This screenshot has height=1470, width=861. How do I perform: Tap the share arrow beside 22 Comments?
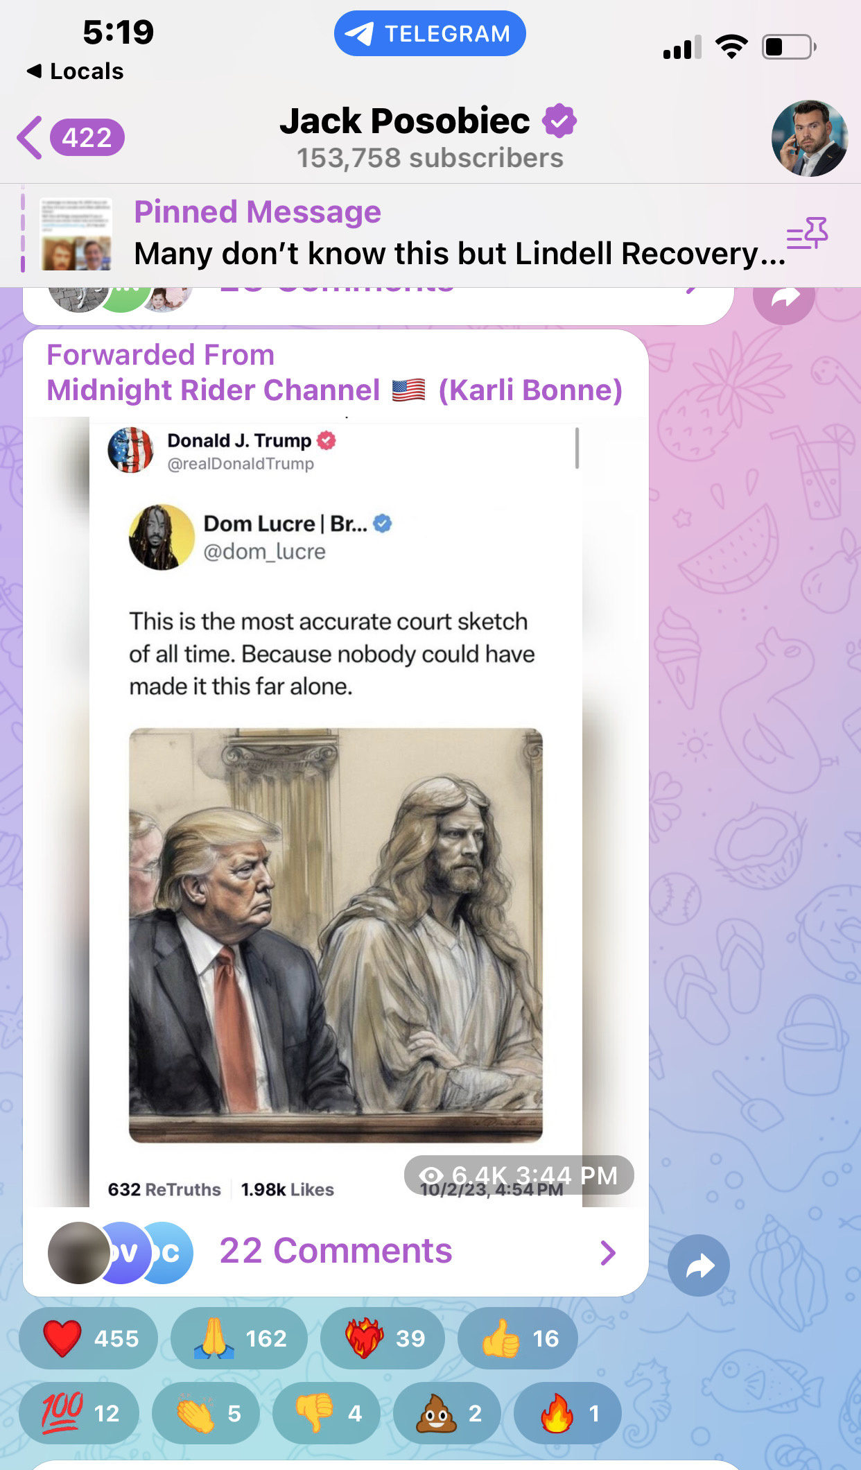point(699,1265)
